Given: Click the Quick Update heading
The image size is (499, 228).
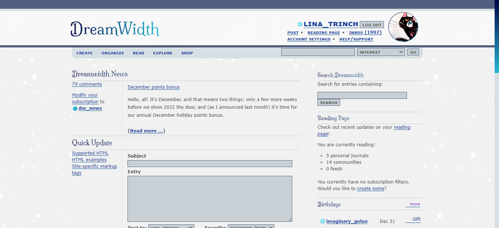Looking at the screenshot, I should click(x=92, y=143).
